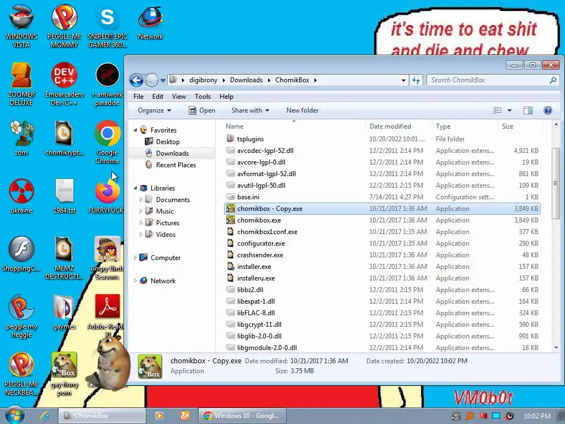
Task: Open the Help menu
Action: pos(226,97)
